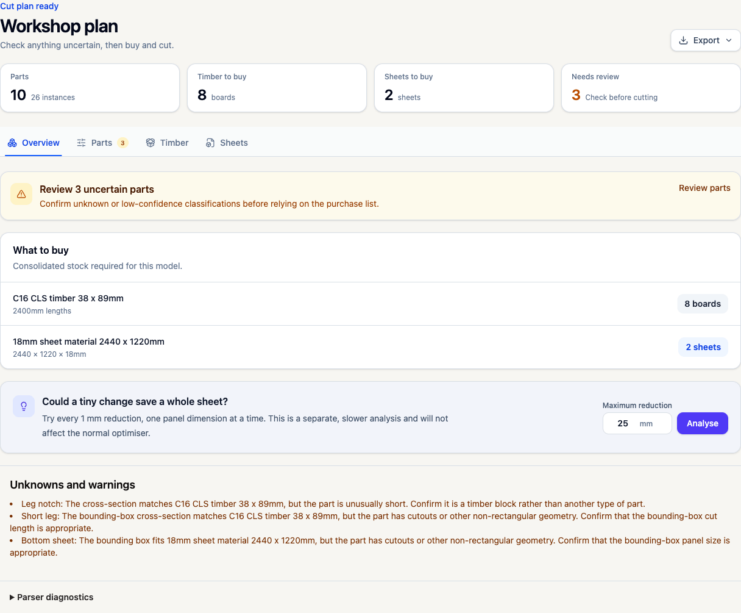Click the Parts tab badge showing 3

[x=122, y=143]
